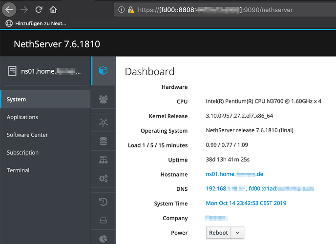This screenshot has height=244, width=336.
Task: Open the 'Hinzufügen zu Next...' bookmark
Action: pos(36,23)
